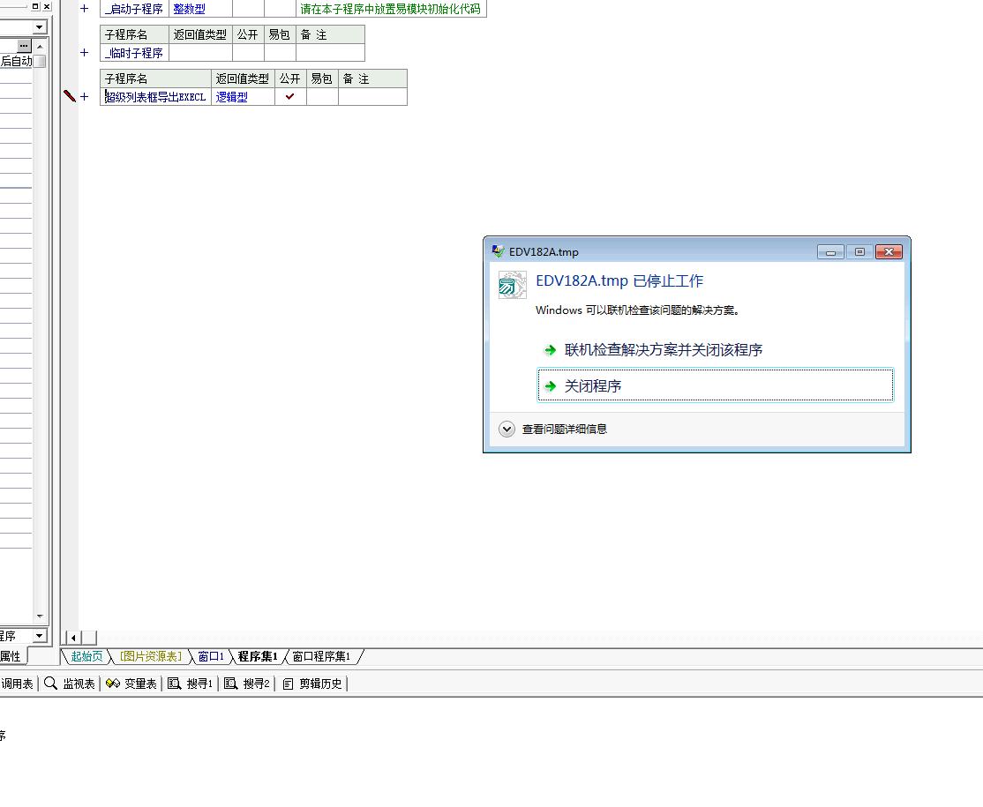The width and height of the screenshot is (983, 807).
Task: Switch to the 起始页 tab
Action: pos(86,656)
